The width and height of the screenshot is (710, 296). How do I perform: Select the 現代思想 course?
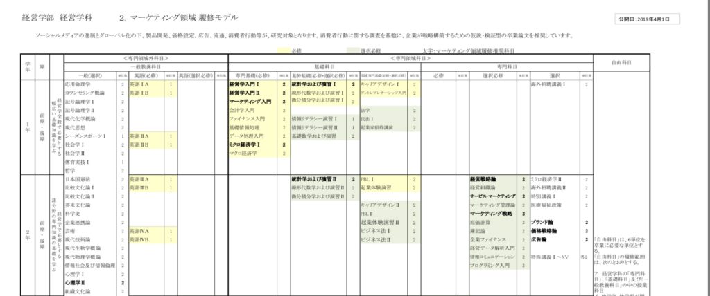[75, 127]
